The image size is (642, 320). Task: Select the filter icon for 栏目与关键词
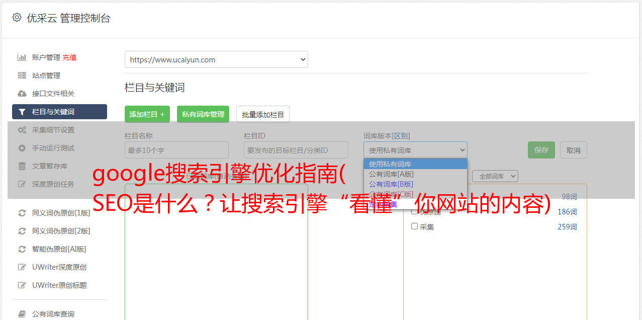click(x=22, y=112)
